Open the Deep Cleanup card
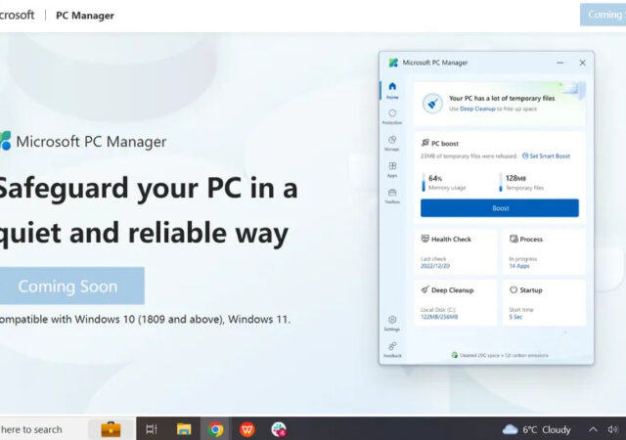 pyautogui.click(x=455, y=303)
